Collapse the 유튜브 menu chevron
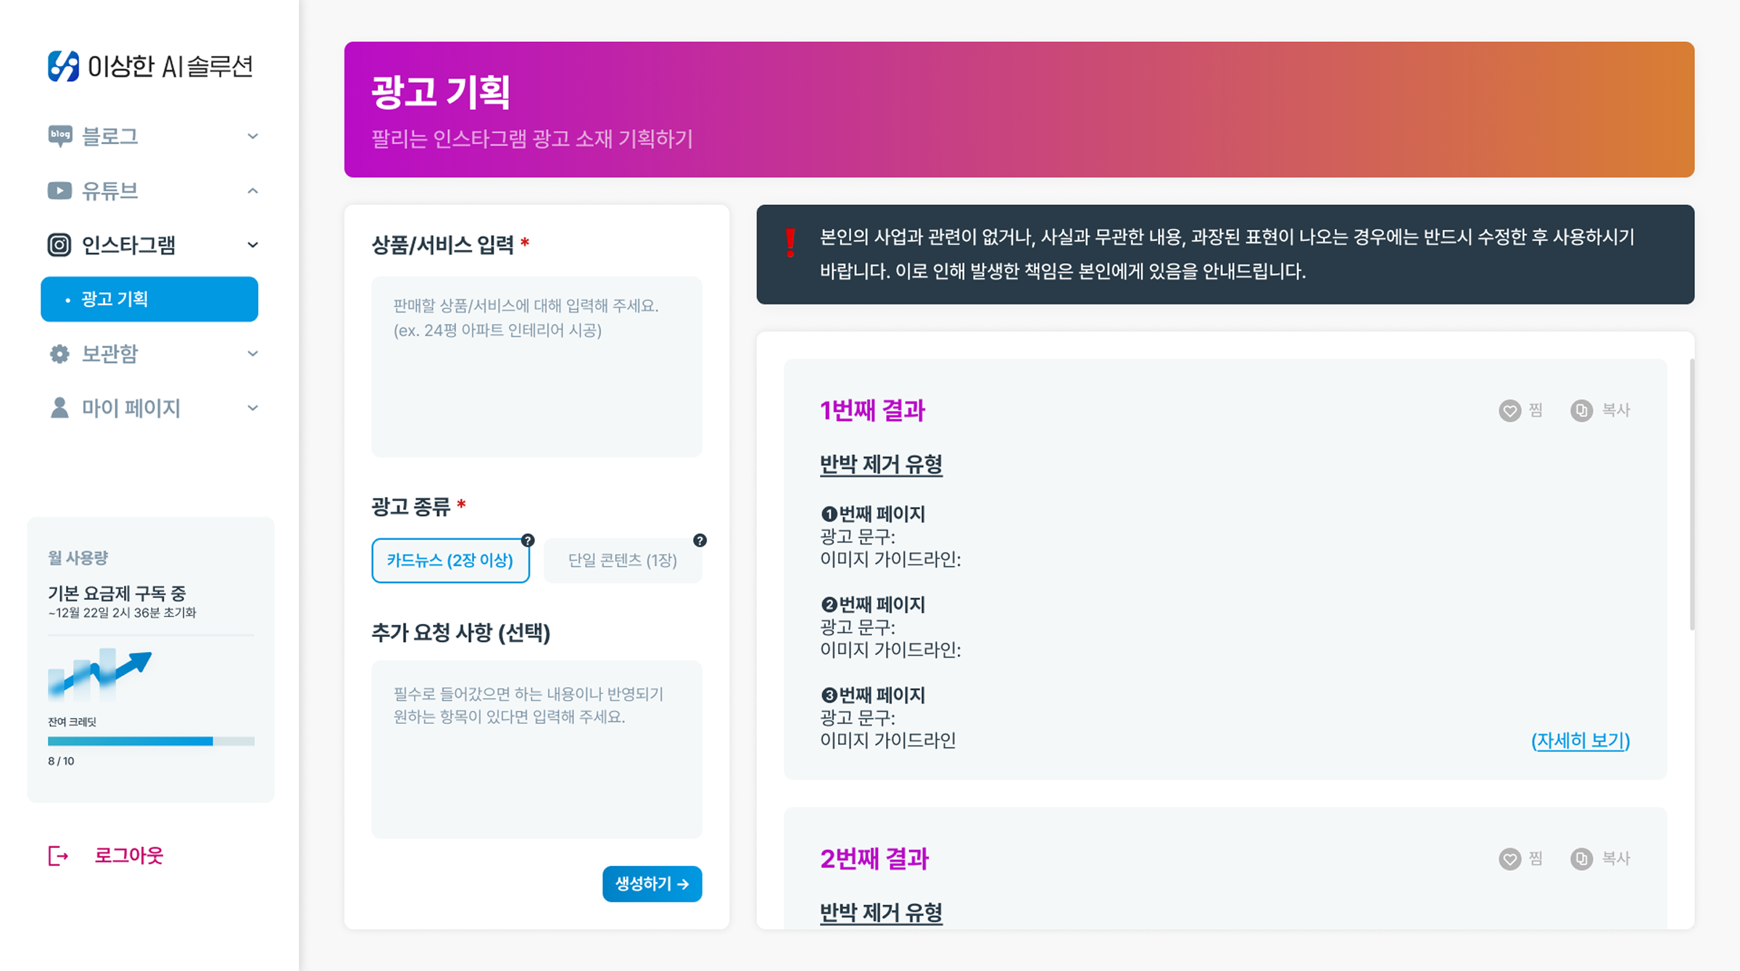The width and height of the screenshot is (1740, 971). coord(252,191)
